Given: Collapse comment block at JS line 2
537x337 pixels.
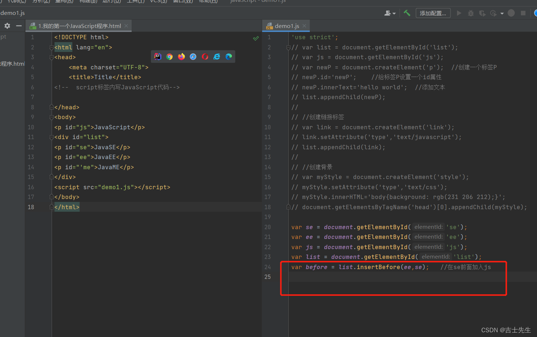Looking at the screenshot, I should point(288,48).
